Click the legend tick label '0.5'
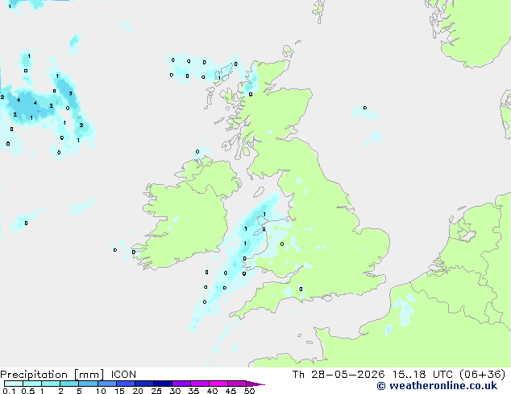The image size is (511, 394). pos(27,391)
